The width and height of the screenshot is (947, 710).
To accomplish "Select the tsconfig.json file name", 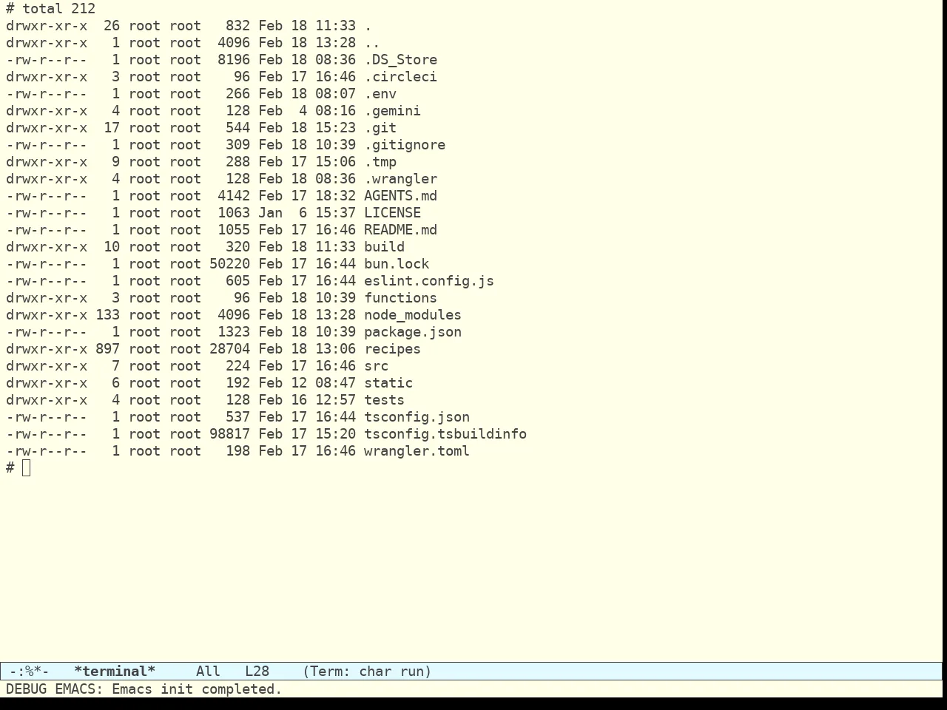I will pyautogui.click(x=417, y=417).
